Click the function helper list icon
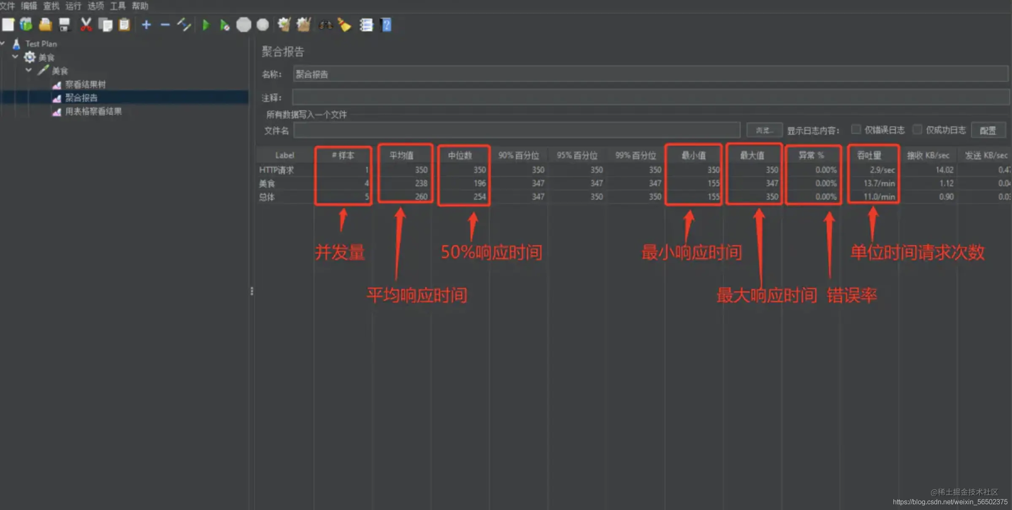 [366, 25]
